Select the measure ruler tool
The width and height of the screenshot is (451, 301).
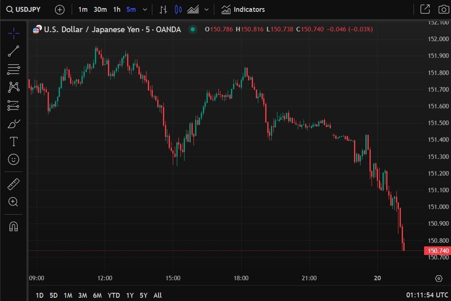pyautogui.click(x=13, y=184)
